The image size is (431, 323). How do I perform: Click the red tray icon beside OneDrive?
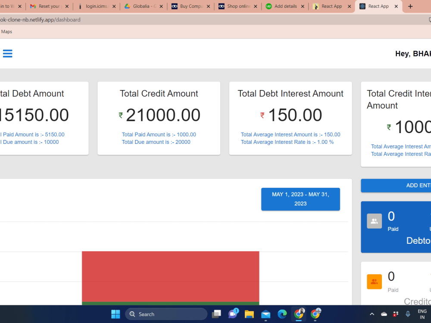[396, 314]
